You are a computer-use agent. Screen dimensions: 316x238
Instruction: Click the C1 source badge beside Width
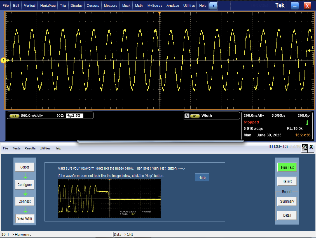pyautogui.click(x=195, y=116)
